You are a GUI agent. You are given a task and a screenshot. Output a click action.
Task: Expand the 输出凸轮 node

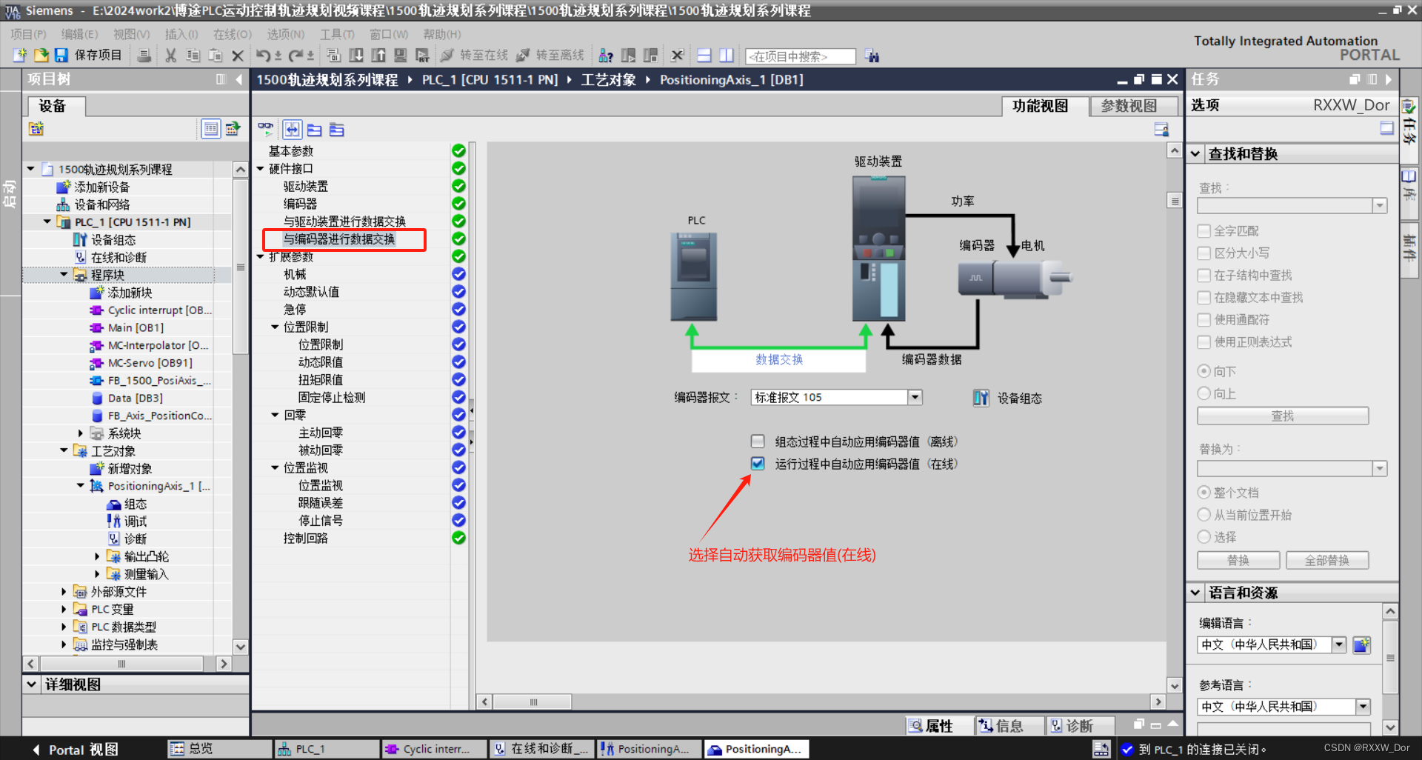coord(97,556)
